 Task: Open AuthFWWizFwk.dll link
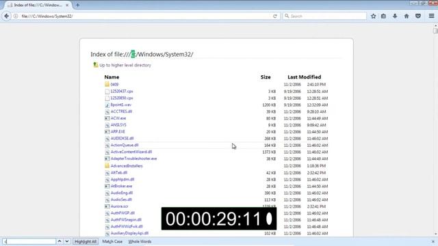click(127, 226)
